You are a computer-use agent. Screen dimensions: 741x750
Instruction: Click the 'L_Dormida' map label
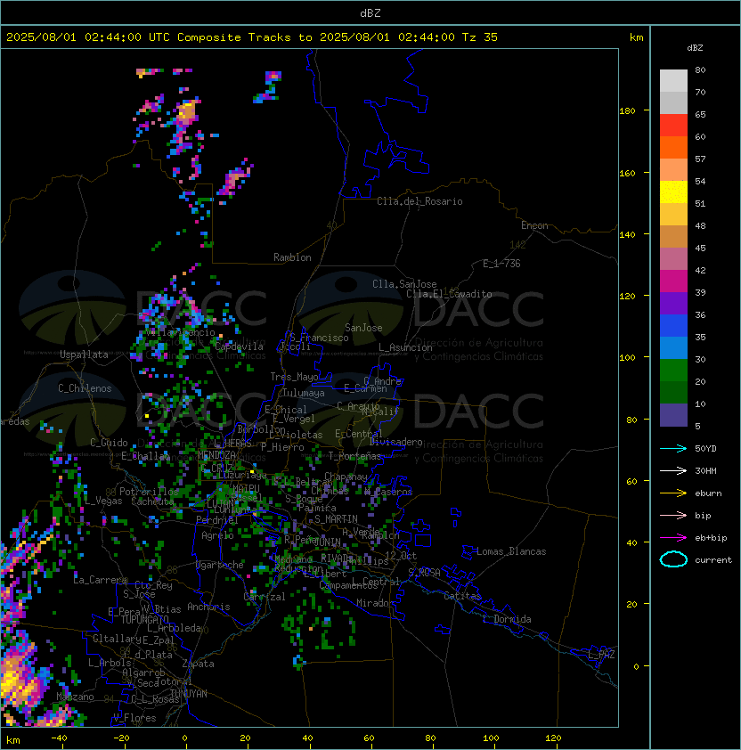(x=507, y=619)
